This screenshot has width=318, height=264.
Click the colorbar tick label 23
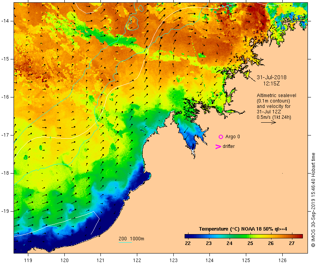[209, 243]
